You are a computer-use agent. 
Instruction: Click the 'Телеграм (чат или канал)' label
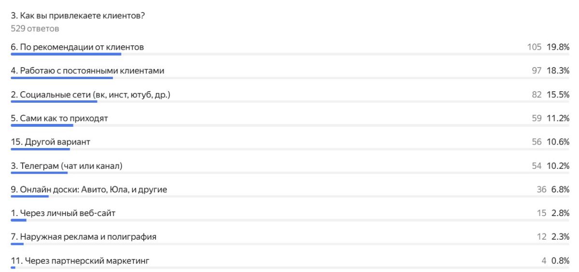[x=67, y=166]
